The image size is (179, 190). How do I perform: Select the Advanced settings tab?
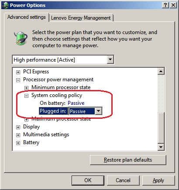pos(27,17)
